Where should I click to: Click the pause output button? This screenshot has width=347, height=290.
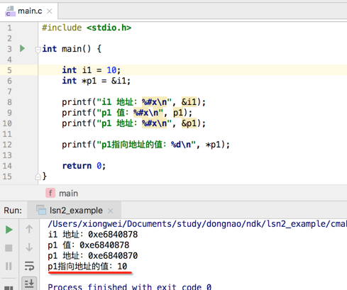point(9,266)
